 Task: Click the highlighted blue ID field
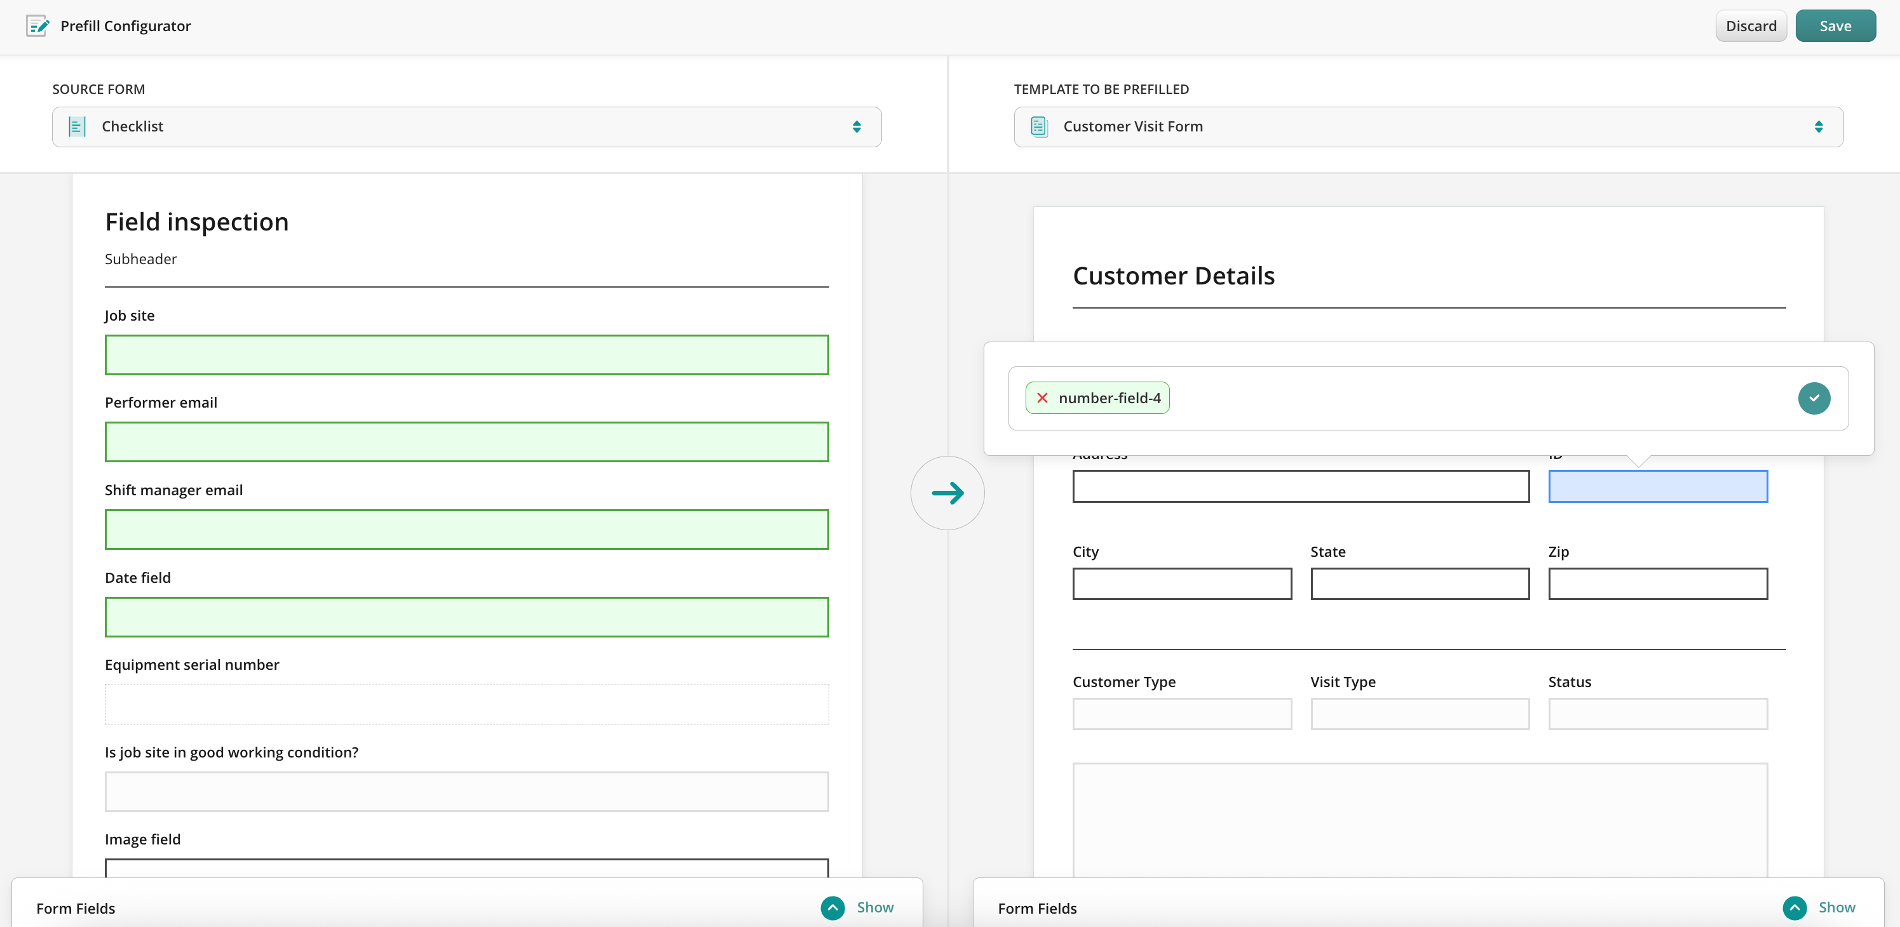point(1657,486)
